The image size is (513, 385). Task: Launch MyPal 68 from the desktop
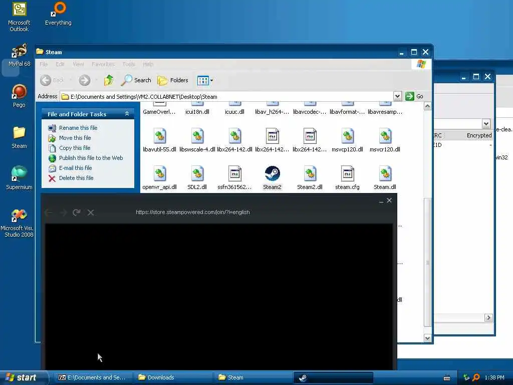tap(19, 55)
